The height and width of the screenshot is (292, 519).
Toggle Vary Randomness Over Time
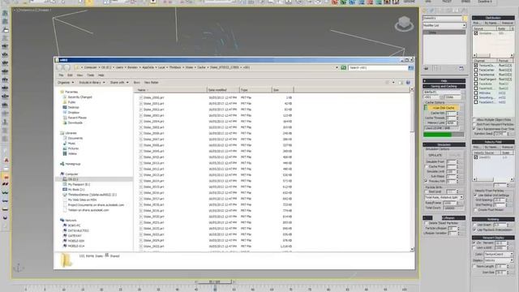(x=474, y=128)
